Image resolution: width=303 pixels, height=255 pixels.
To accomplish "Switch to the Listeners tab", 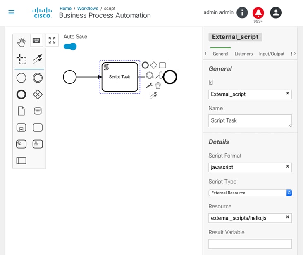I will point(243,54).
